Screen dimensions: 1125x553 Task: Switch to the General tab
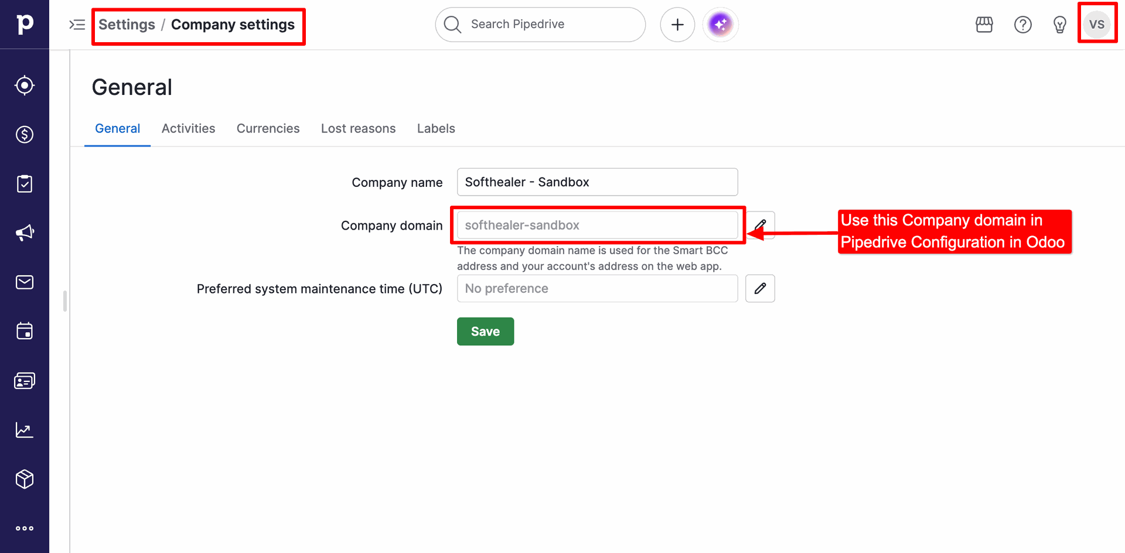click(117, 129)
